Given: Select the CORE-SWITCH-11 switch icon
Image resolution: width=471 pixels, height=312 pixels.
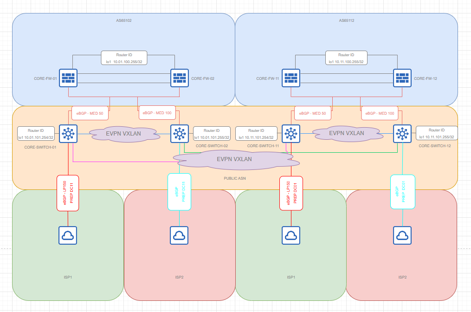Looking at the screenshot, I should coord(290,134).
